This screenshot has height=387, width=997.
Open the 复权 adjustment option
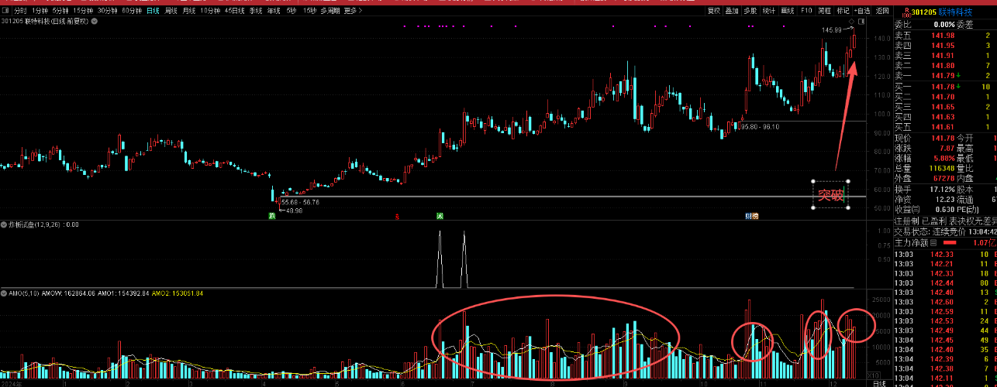click(714, 11)
